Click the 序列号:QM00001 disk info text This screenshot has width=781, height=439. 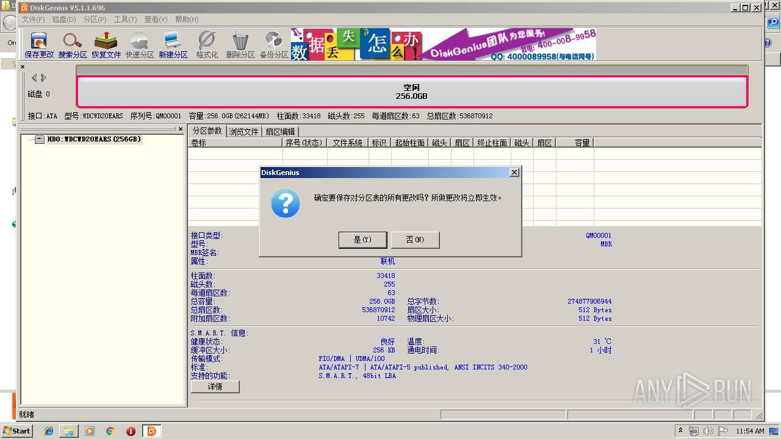coord(156,116)
